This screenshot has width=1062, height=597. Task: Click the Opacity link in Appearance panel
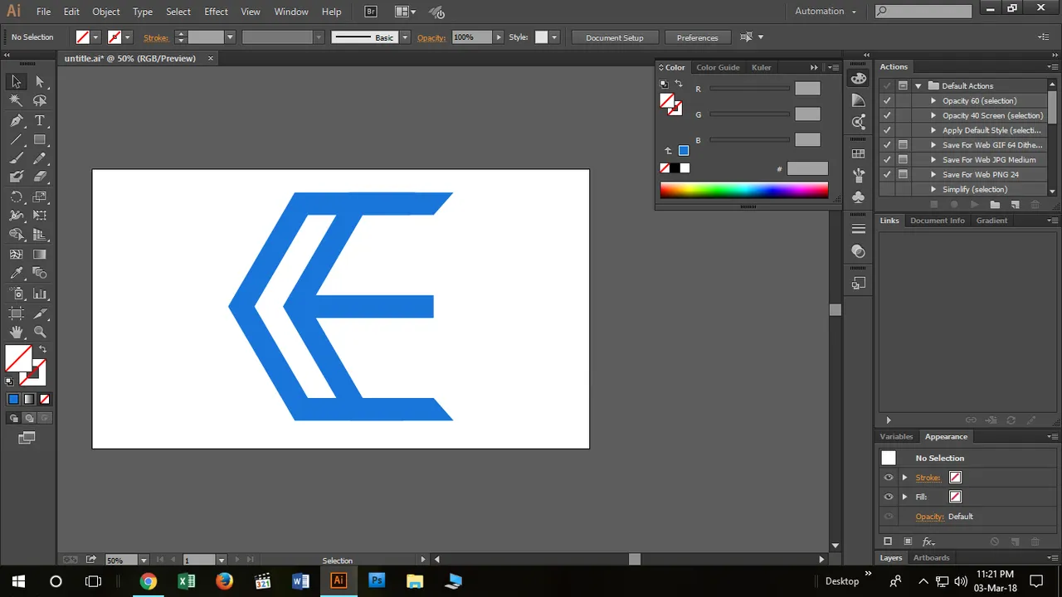(929, 517)
